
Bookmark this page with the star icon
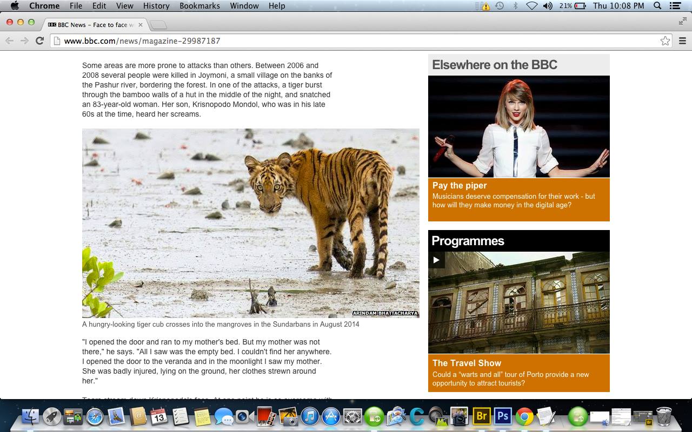(665, 41)
